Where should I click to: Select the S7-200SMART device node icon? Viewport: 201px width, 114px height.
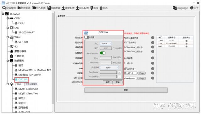point(16,32)
